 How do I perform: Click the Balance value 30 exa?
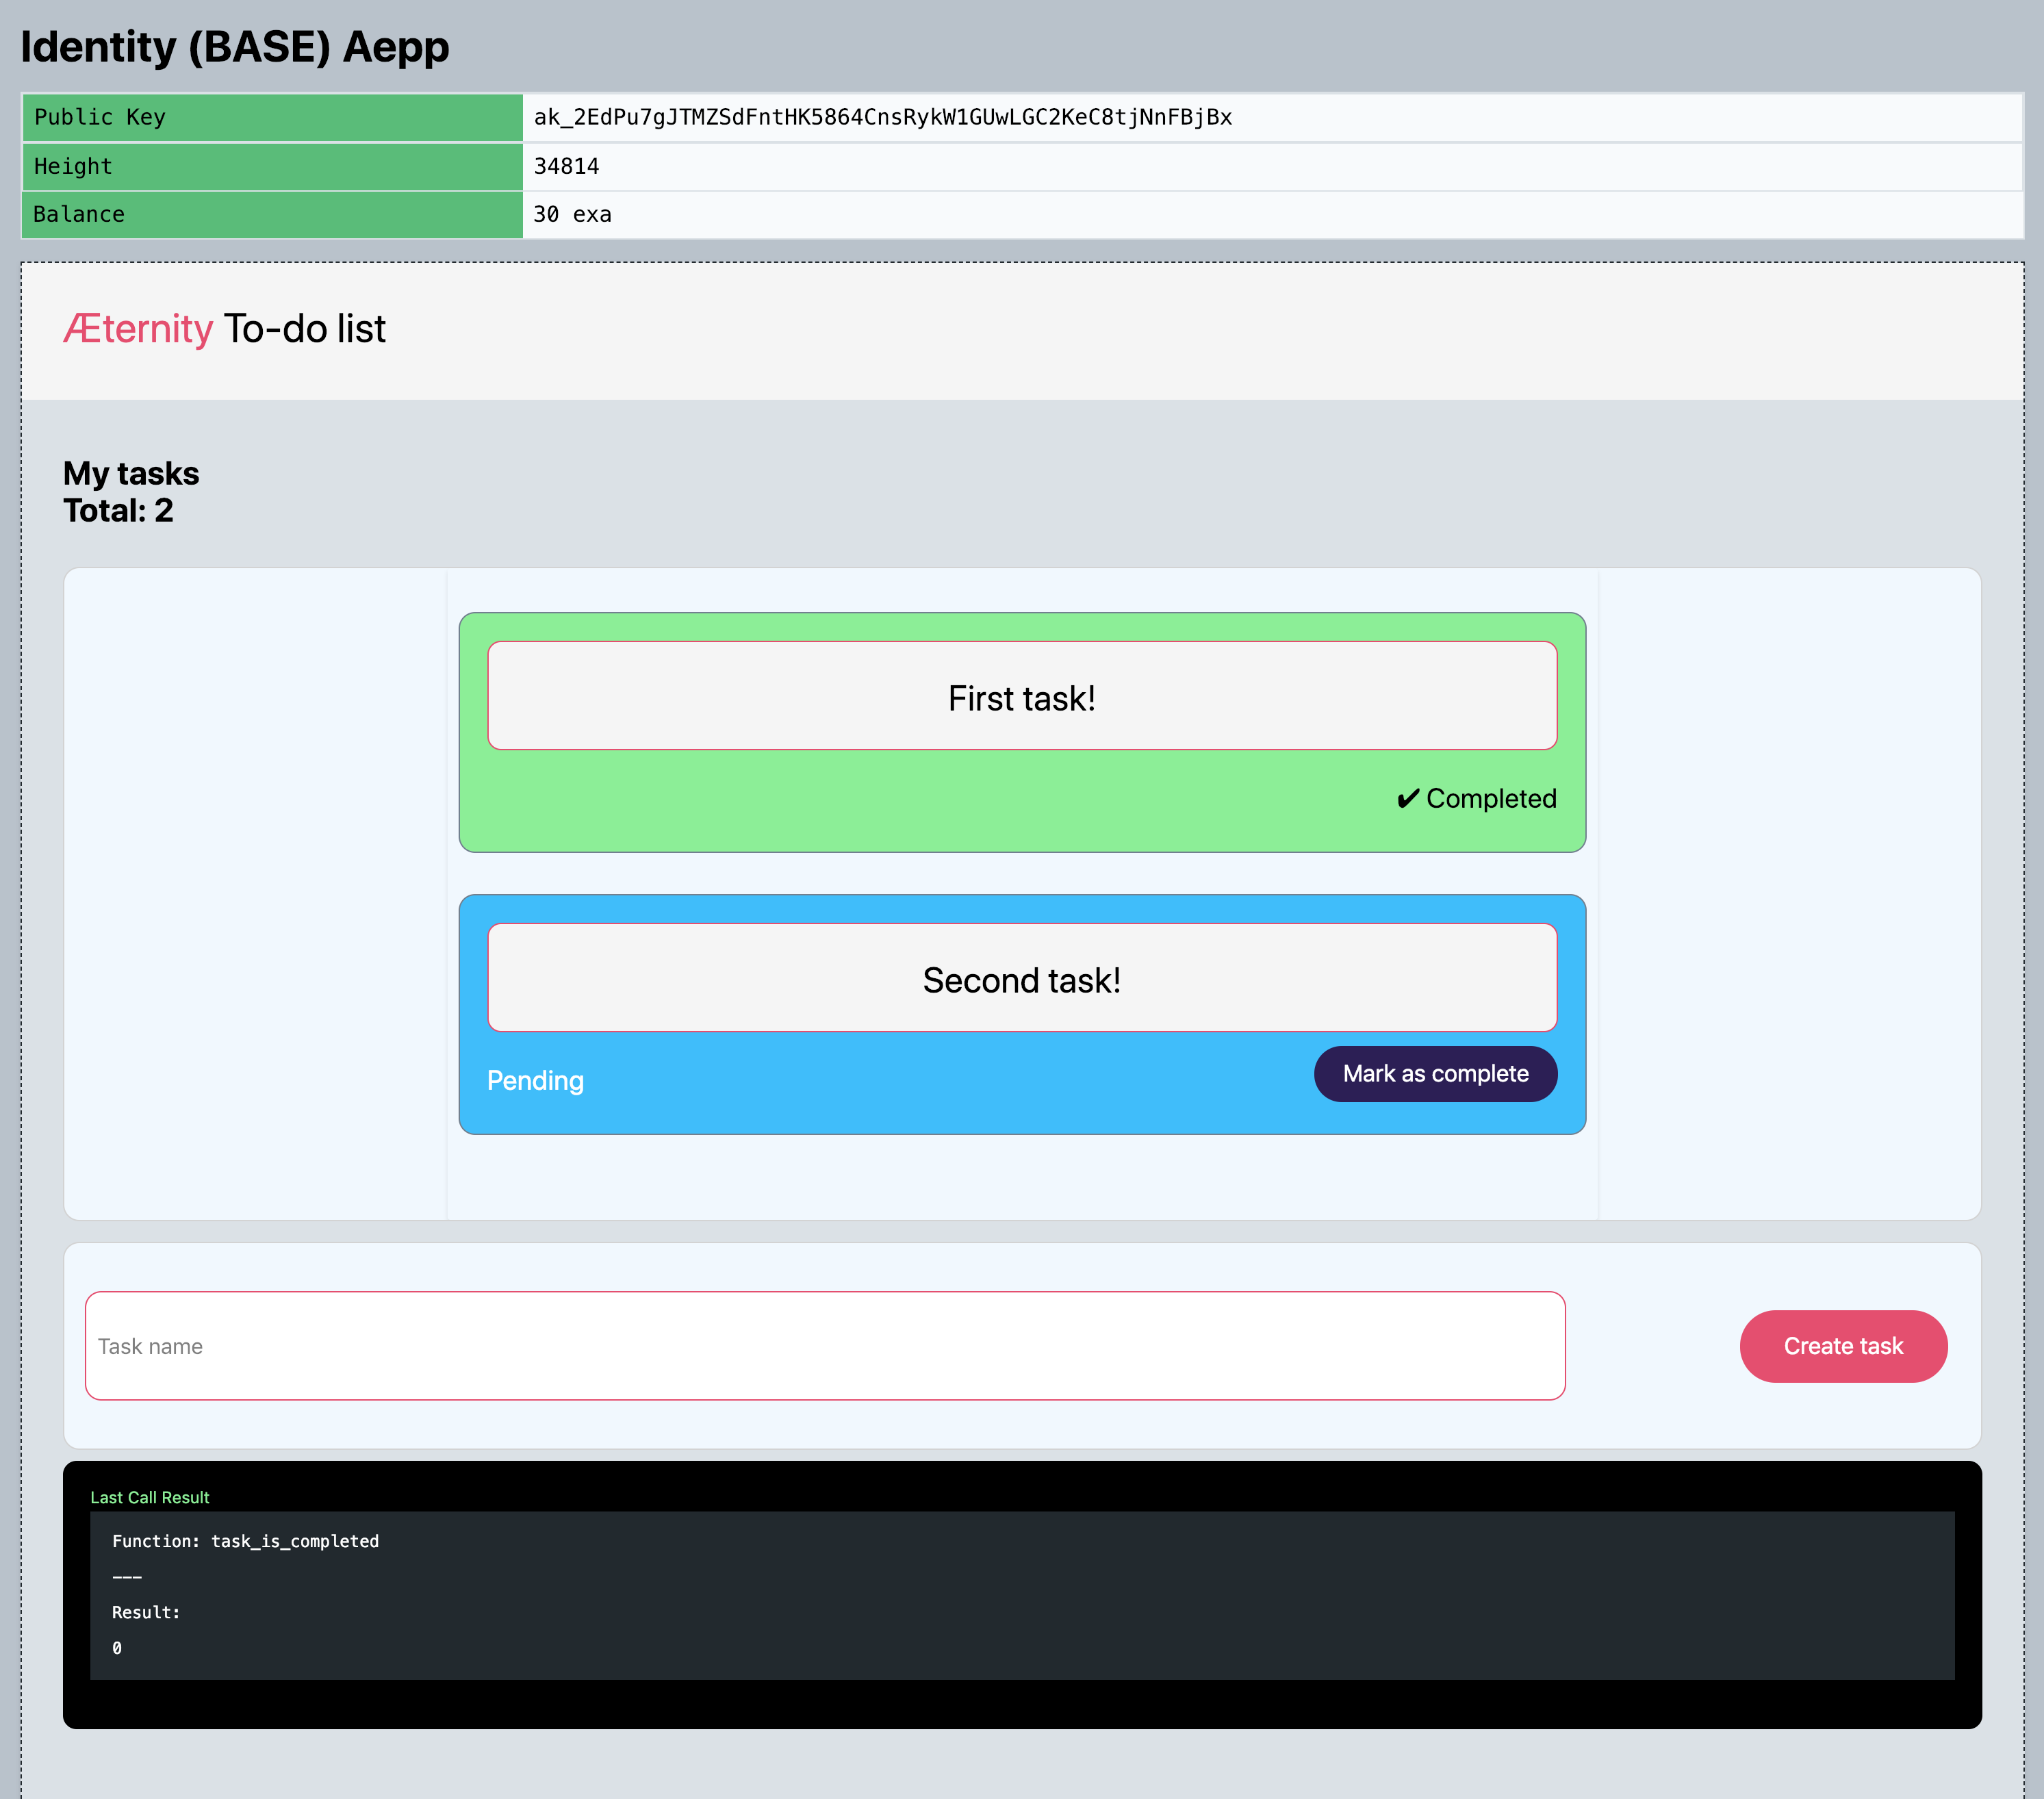pyautogui.click(x=572, y=215)
